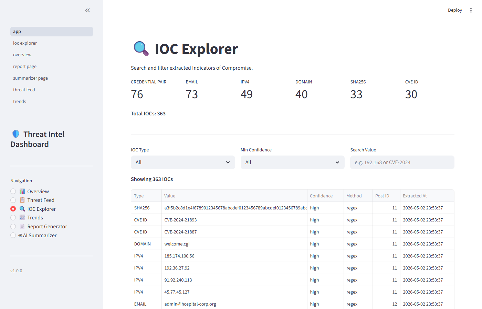
Task: Select the CVE-2024-21893 cell
Action: pos(234,220)
